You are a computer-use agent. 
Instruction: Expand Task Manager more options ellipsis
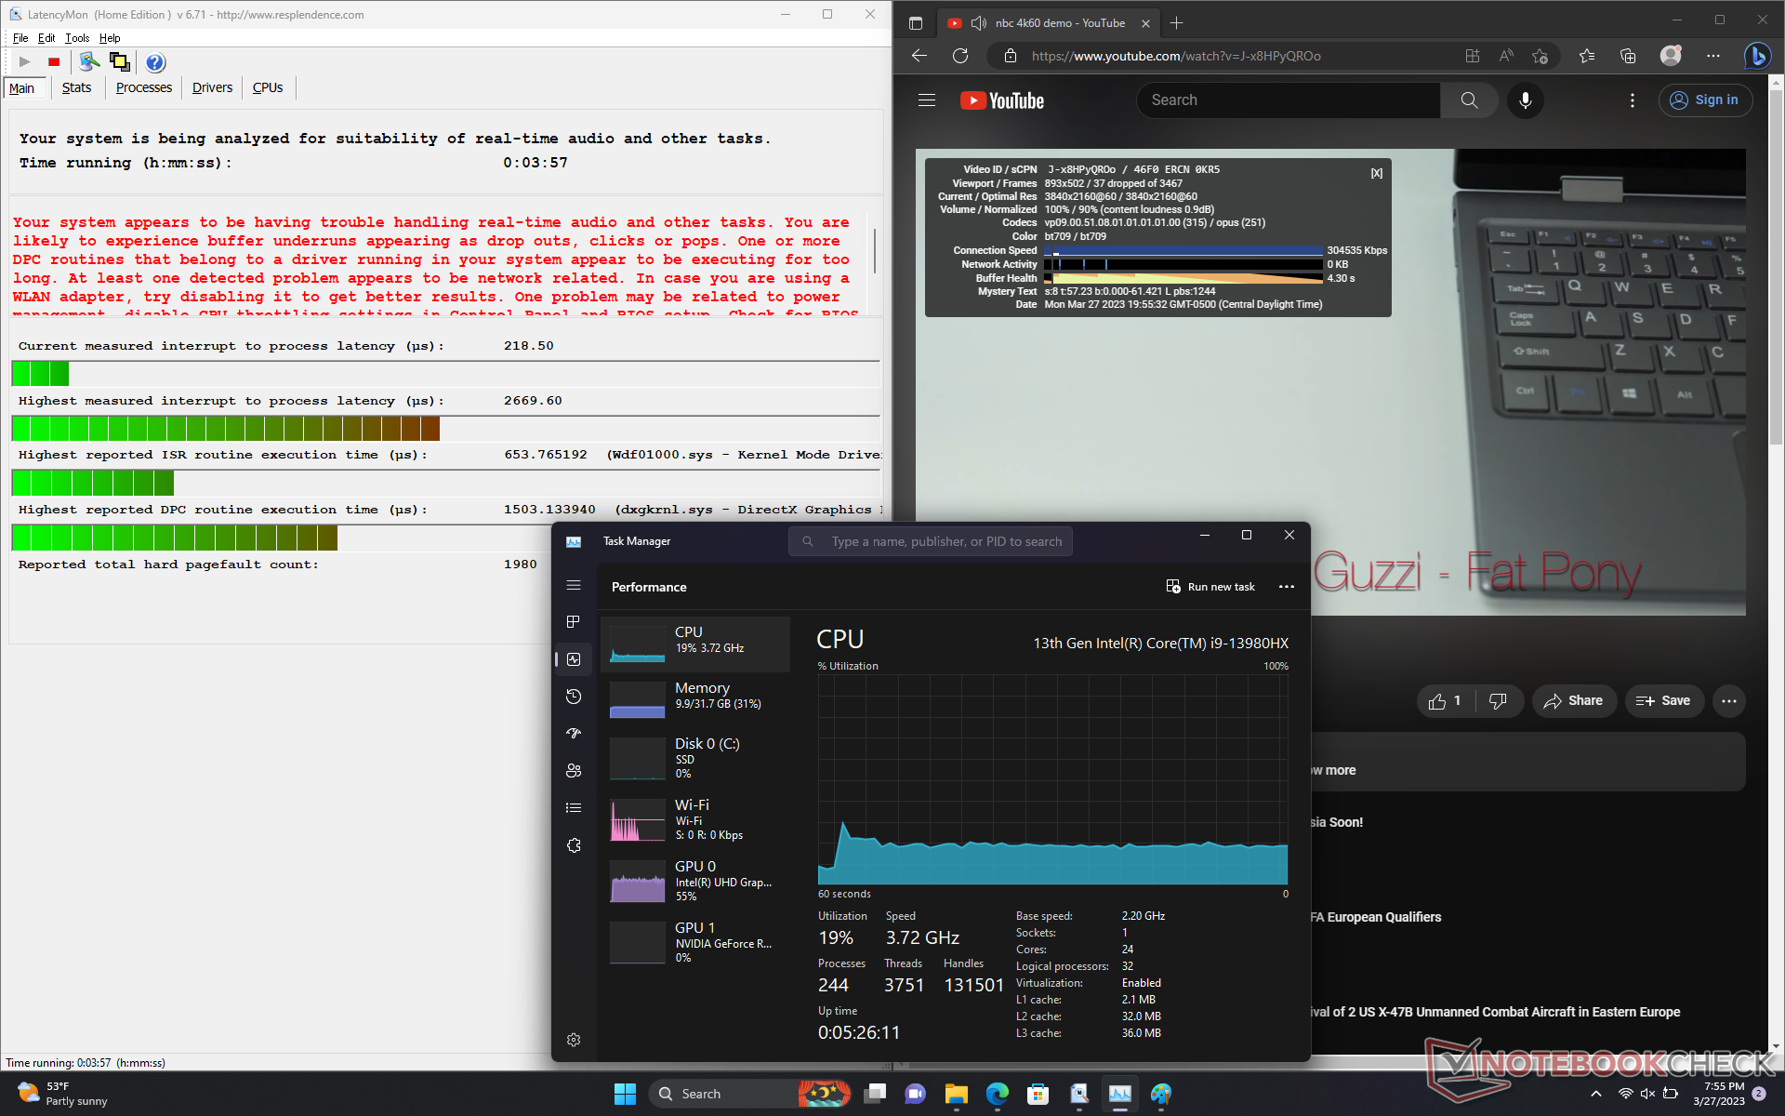1287,587
